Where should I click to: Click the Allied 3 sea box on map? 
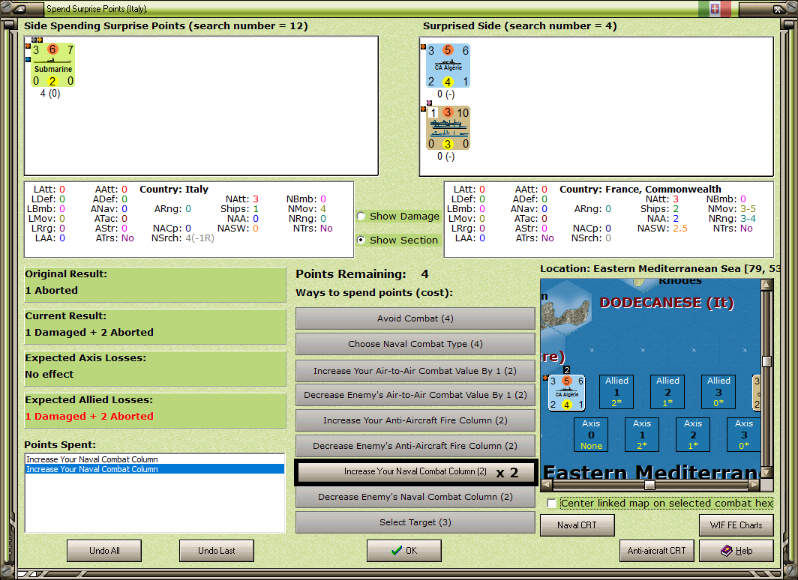[x=718, y=392]
